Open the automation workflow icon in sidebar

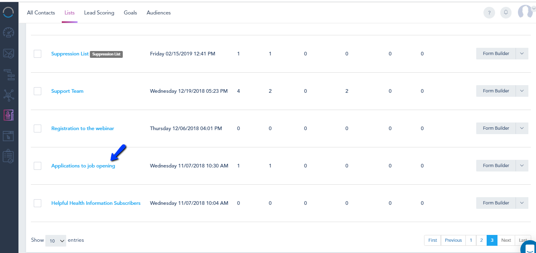(x=8, y=74)
